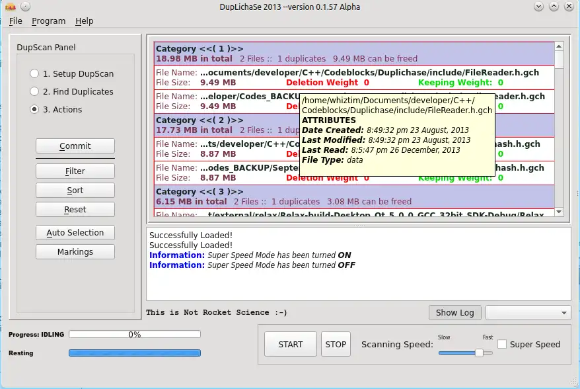580x389 pixels.
Task: Click 'This is Not Rocket Science :-)' status text
Action: 217,312
